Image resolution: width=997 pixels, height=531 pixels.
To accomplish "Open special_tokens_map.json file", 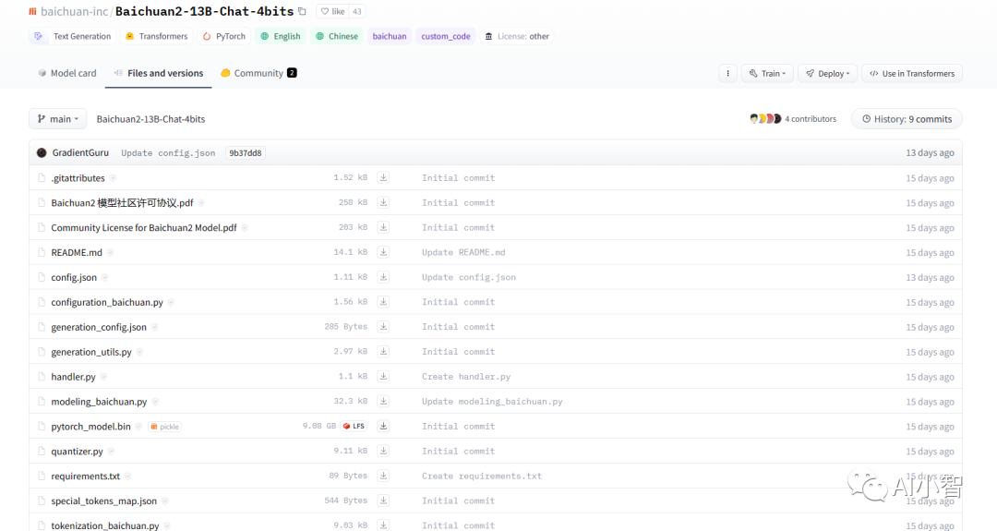I will click(103, 501).
